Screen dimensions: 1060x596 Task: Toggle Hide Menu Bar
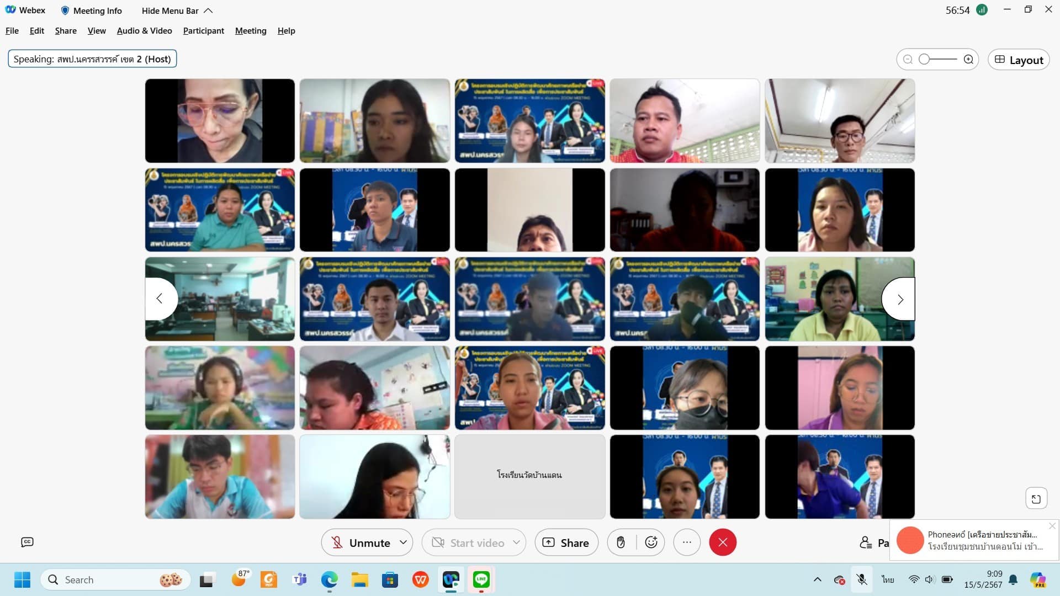[177, 10]
